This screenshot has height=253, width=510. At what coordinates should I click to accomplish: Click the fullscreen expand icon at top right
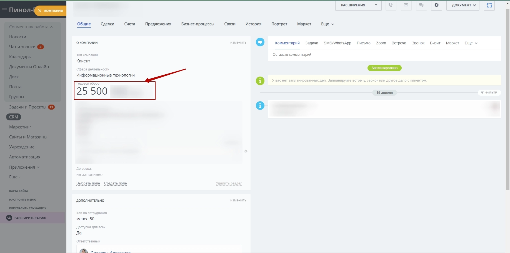pyautogui.click(x=489, y=5)
